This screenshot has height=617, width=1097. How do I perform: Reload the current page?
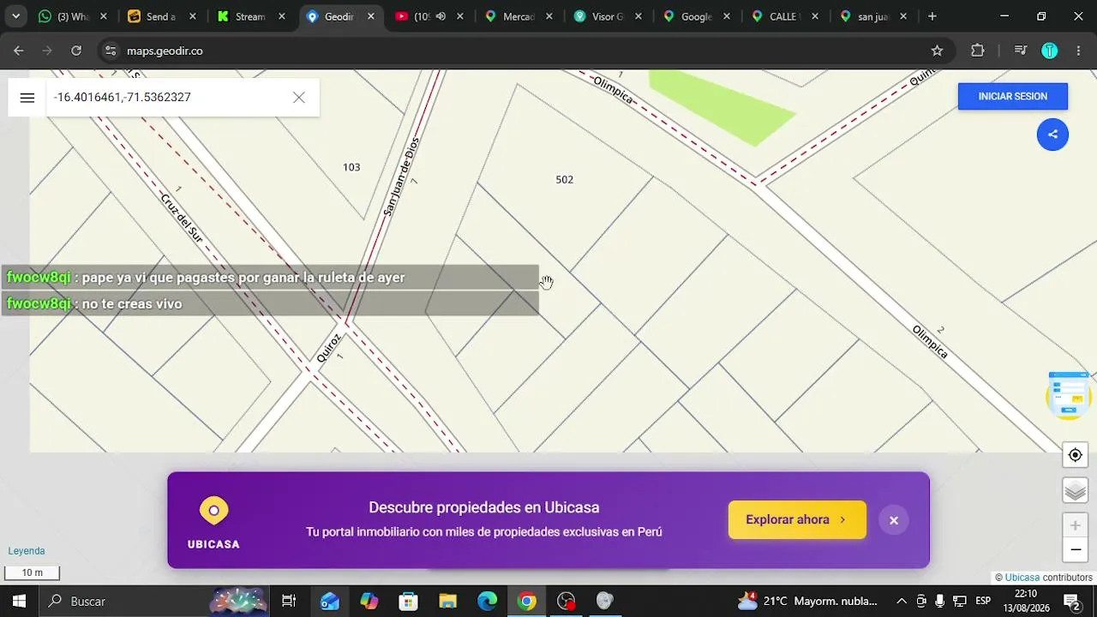pos(76,51)
